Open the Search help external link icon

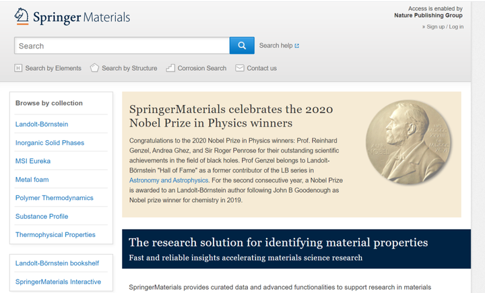coord(297,46)
